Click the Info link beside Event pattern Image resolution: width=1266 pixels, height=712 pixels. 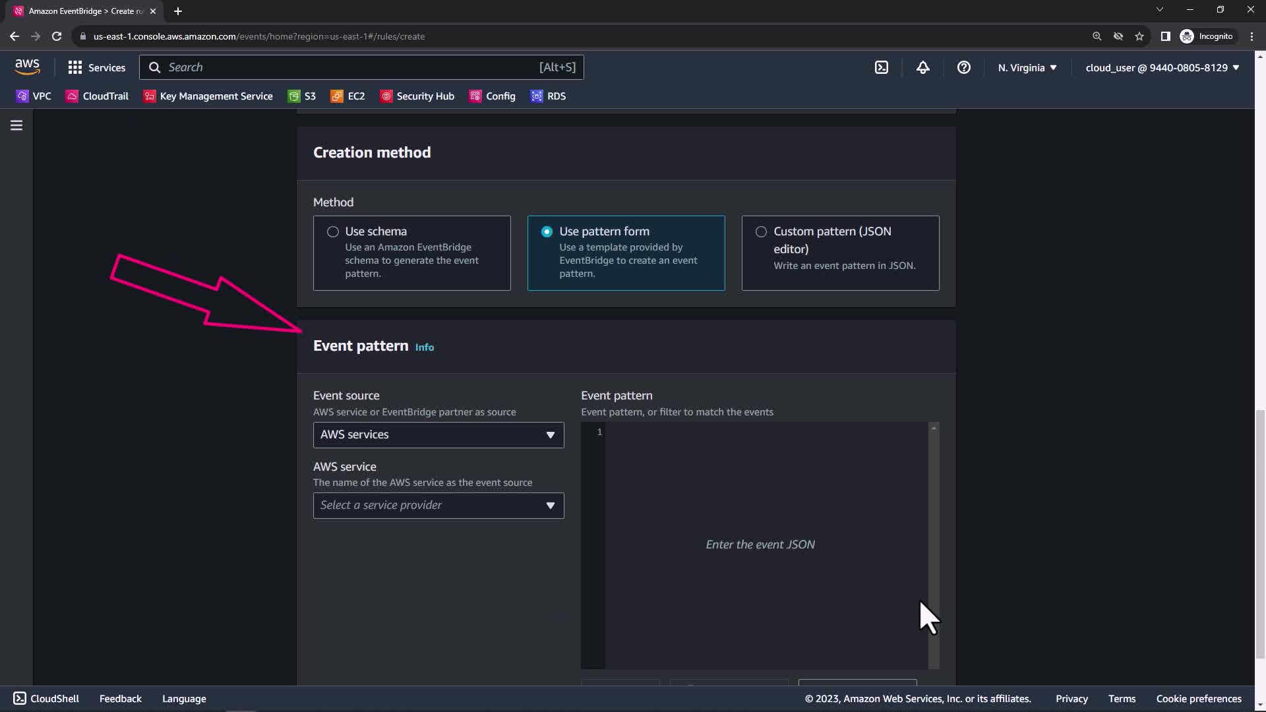point(424,347)
